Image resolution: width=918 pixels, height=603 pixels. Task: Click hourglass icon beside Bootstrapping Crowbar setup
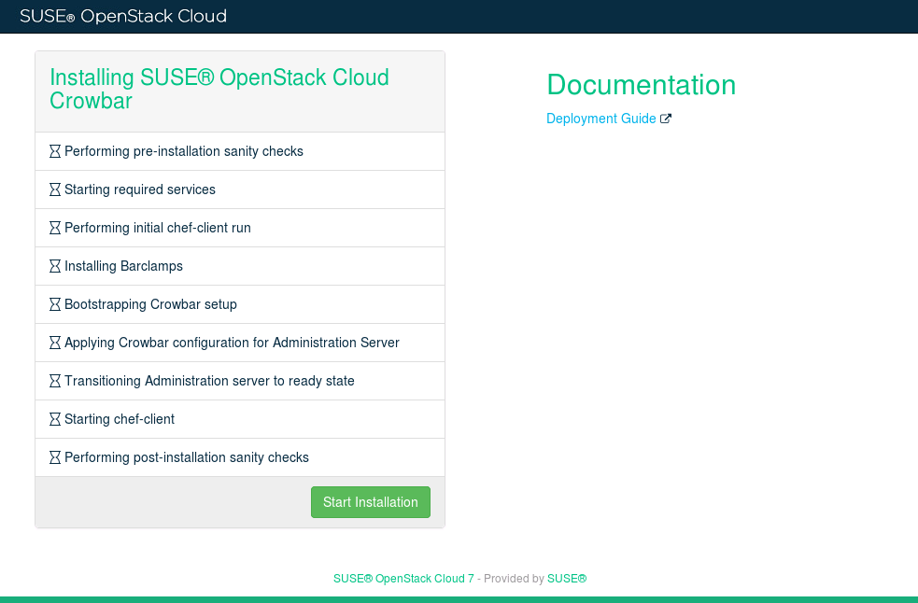pos(55,304)
